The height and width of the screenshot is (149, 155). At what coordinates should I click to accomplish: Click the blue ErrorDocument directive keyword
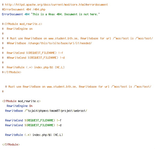click(x=12, y=14)
